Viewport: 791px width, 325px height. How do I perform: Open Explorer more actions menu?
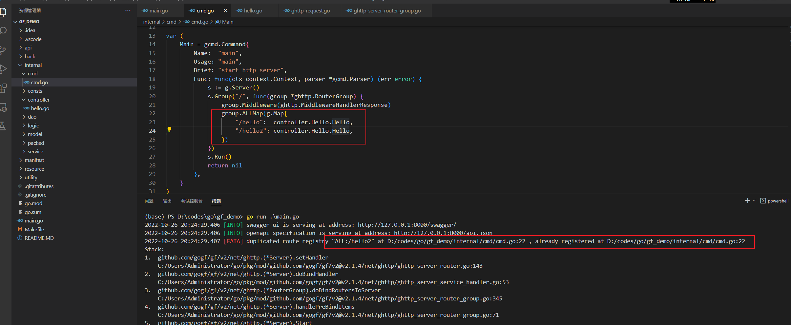click(x=128, y=10)
